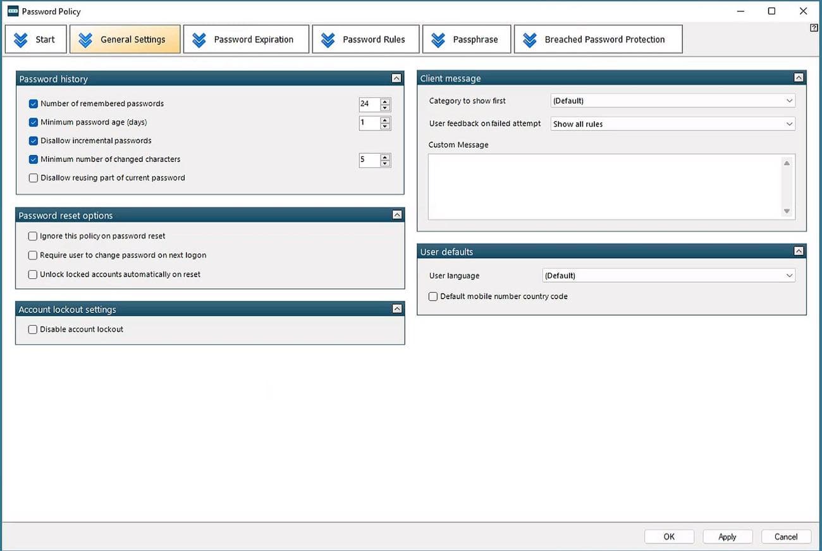Decrease minimum password age value
This screenshot has height=551, width=822.
click(385, 126)
